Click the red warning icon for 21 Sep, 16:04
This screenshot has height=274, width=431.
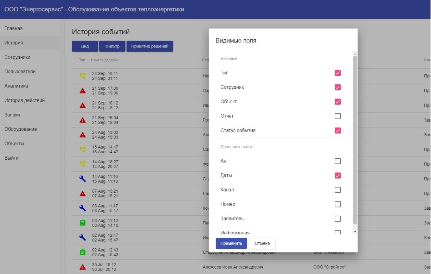(x=83, y=120)
